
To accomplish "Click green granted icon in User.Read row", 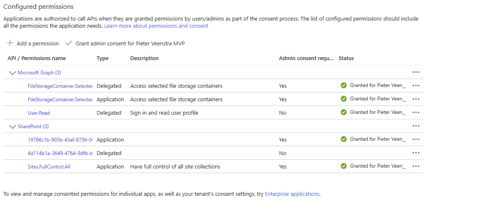I will (344, 112).
